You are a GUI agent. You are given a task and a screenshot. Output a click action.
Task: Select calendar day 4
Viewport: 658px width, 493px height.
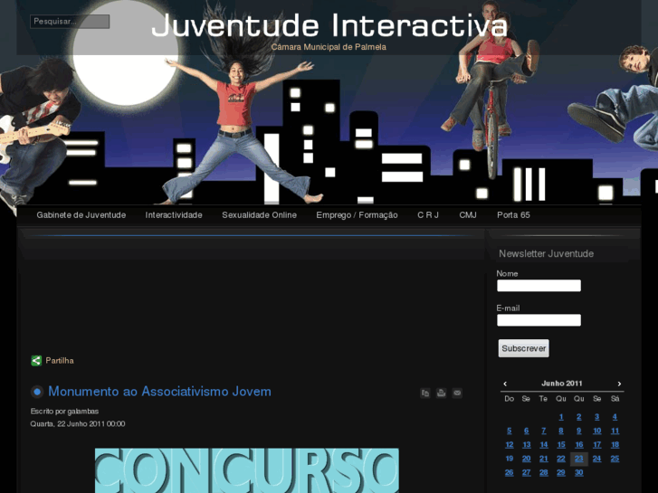coord(615,417)
